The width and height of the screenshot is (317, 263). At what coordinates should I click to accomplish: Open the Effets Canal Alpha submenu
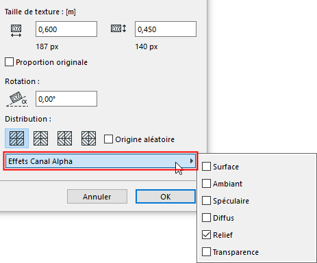click(x=101, y=161)
